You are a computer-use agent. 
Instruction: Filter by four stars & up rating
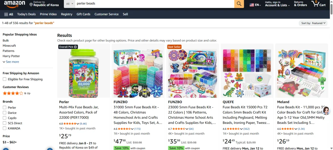tap(17, 93)
